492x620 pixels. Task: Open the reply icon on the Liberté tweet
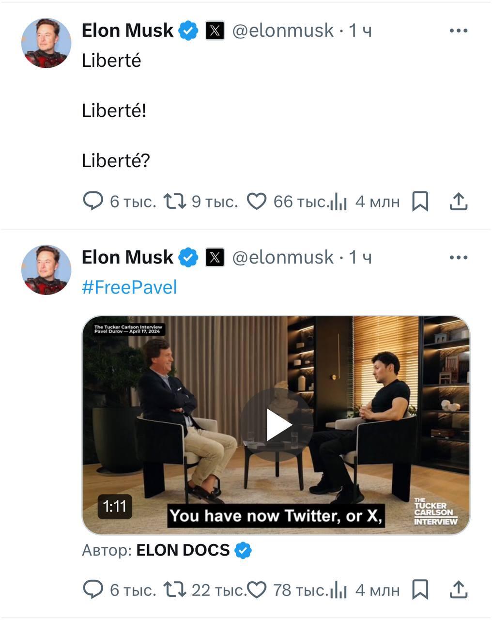tap(93, 201)
